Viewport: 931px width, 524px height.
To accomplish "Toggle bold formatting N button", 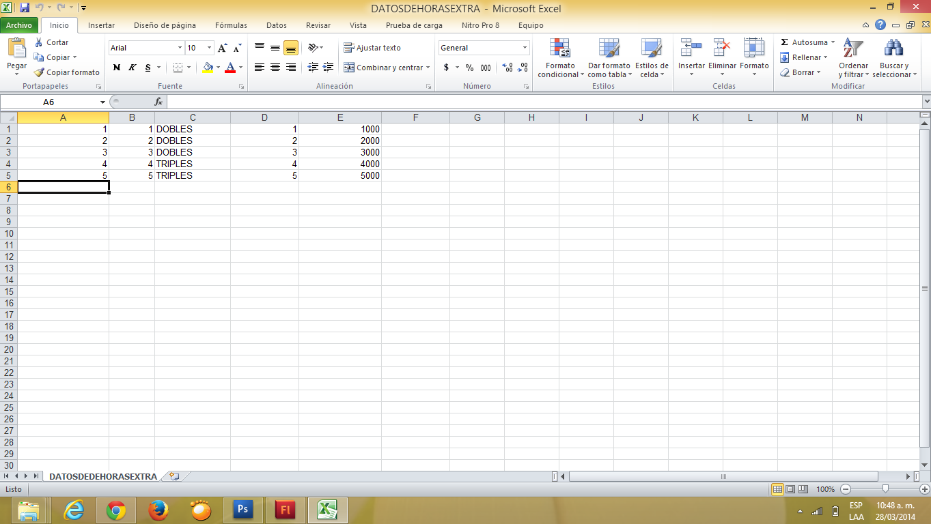I will coord(117,68).
